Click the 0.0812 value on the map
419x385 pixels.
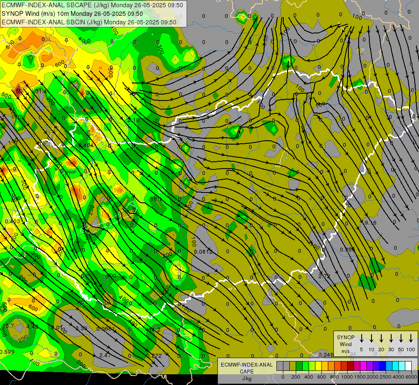[203, 252]
